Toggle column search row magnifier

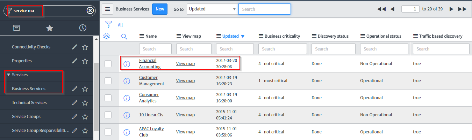click(124, 36)
